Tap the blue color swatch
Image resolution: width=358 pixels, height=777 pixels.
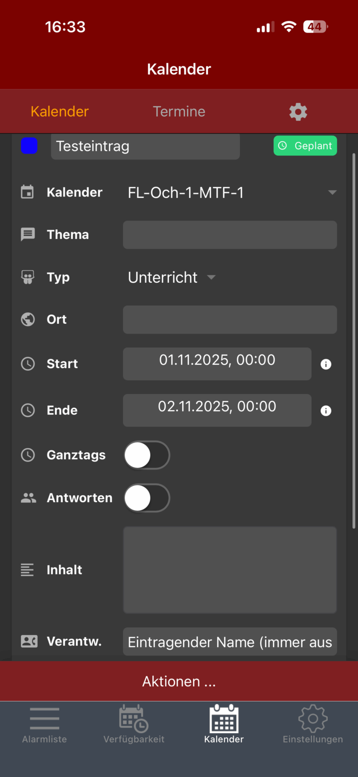[29, 146]
